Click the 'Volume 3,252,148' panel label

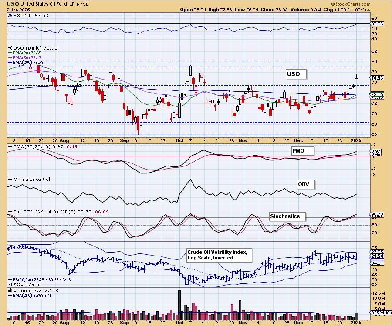point(36,291)
